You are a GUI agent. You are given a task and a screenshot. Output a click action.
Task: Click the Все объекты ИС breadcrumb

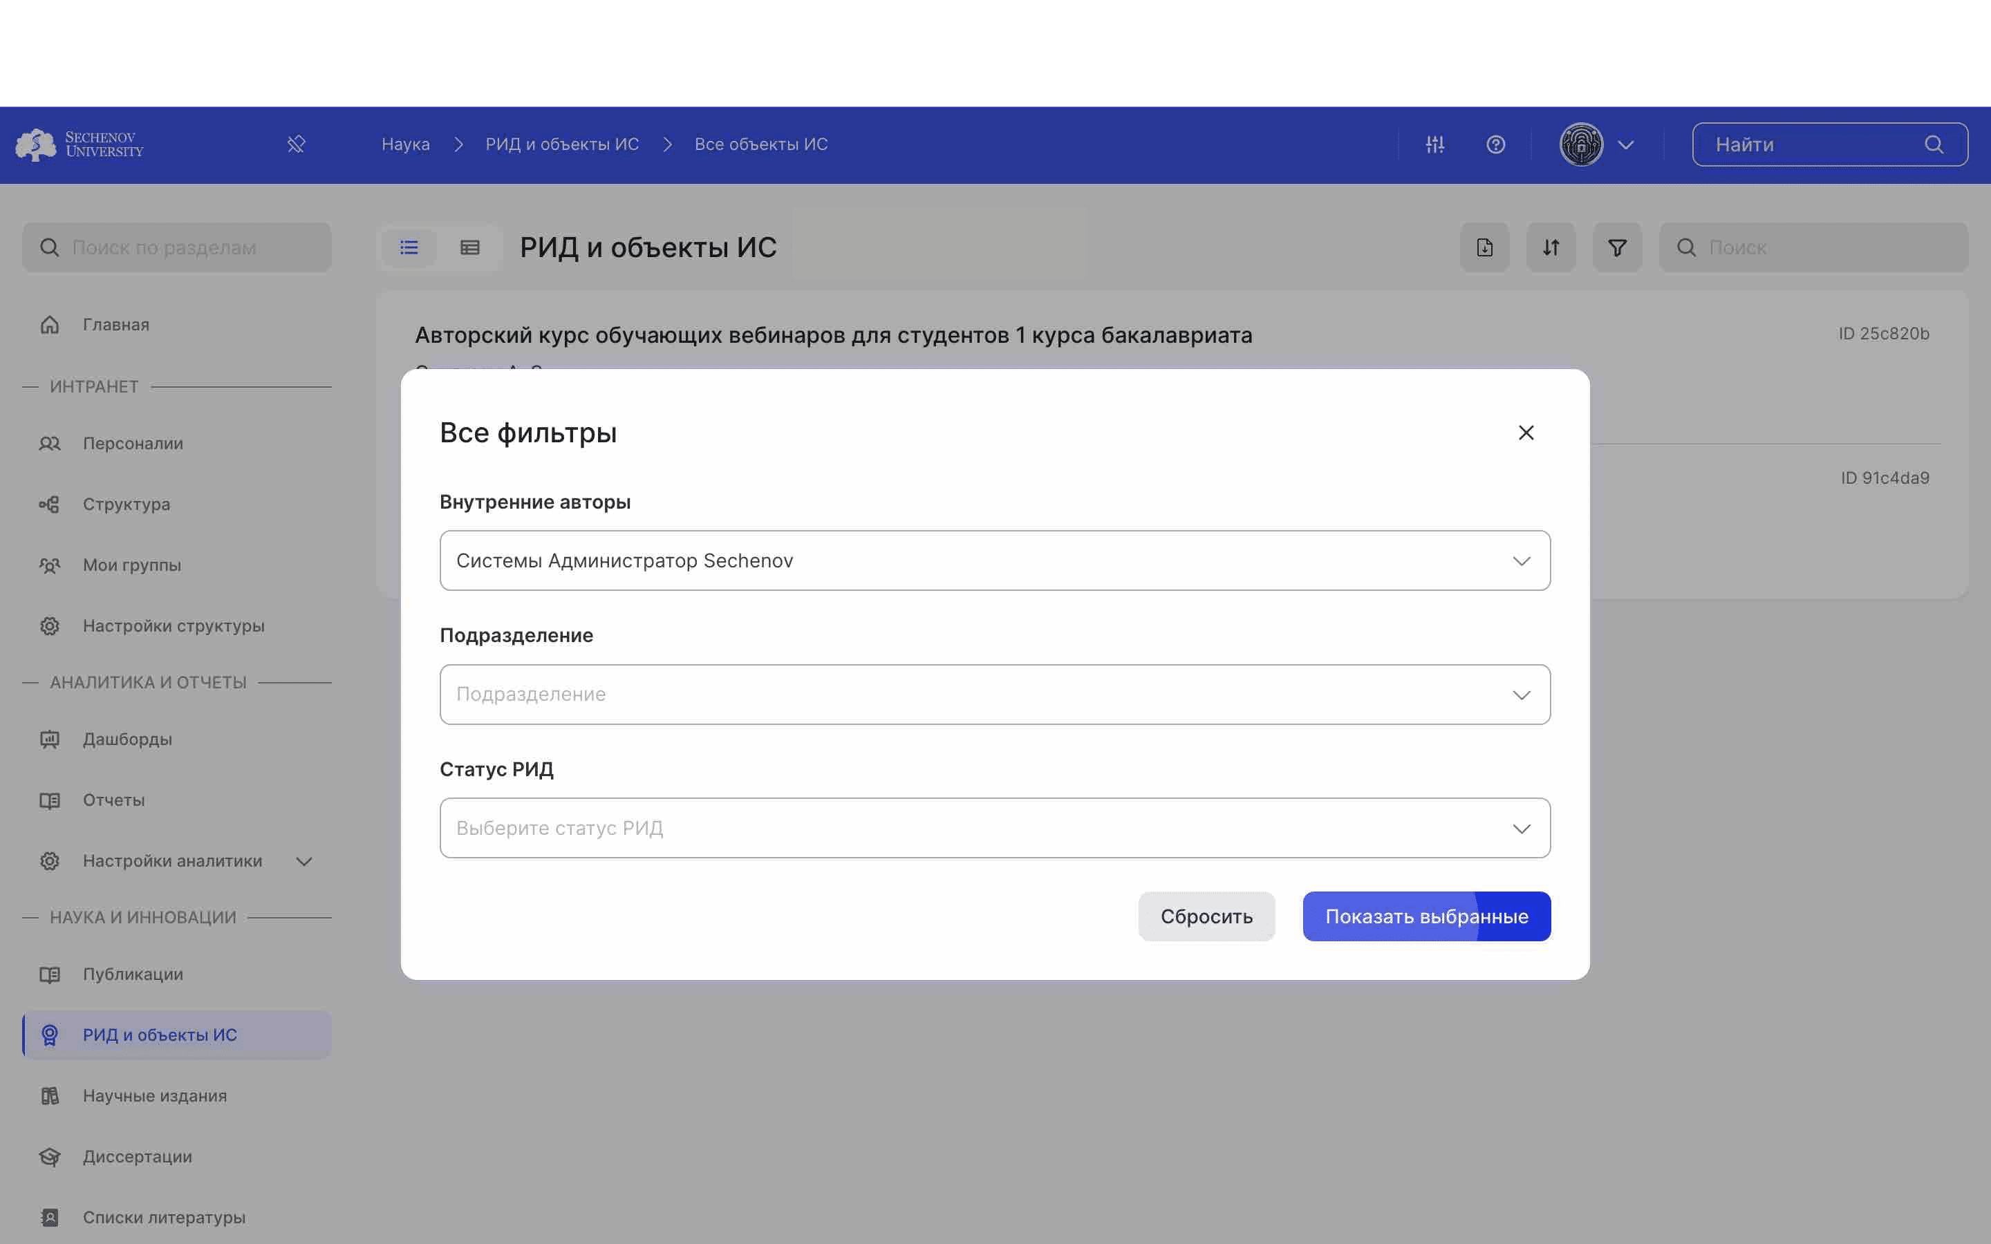tap(761, 145)
